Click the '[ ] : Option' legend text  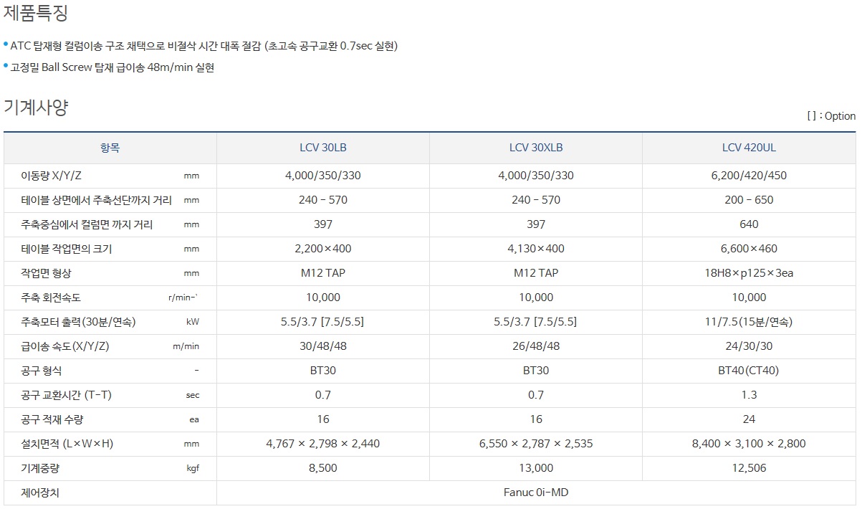click(831, 116)
